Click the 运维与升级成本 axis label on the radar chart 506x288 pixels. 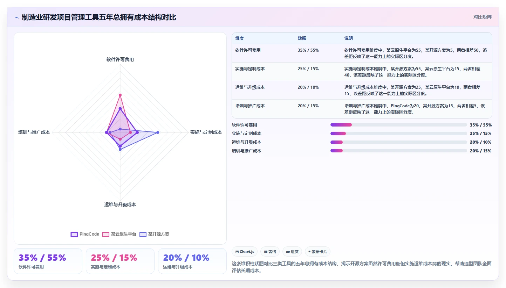point(120,205)
